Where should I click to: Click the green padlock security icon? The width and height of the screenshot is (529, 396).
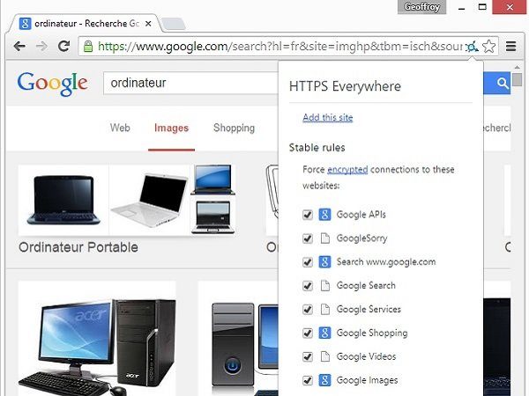click(88, 46)
